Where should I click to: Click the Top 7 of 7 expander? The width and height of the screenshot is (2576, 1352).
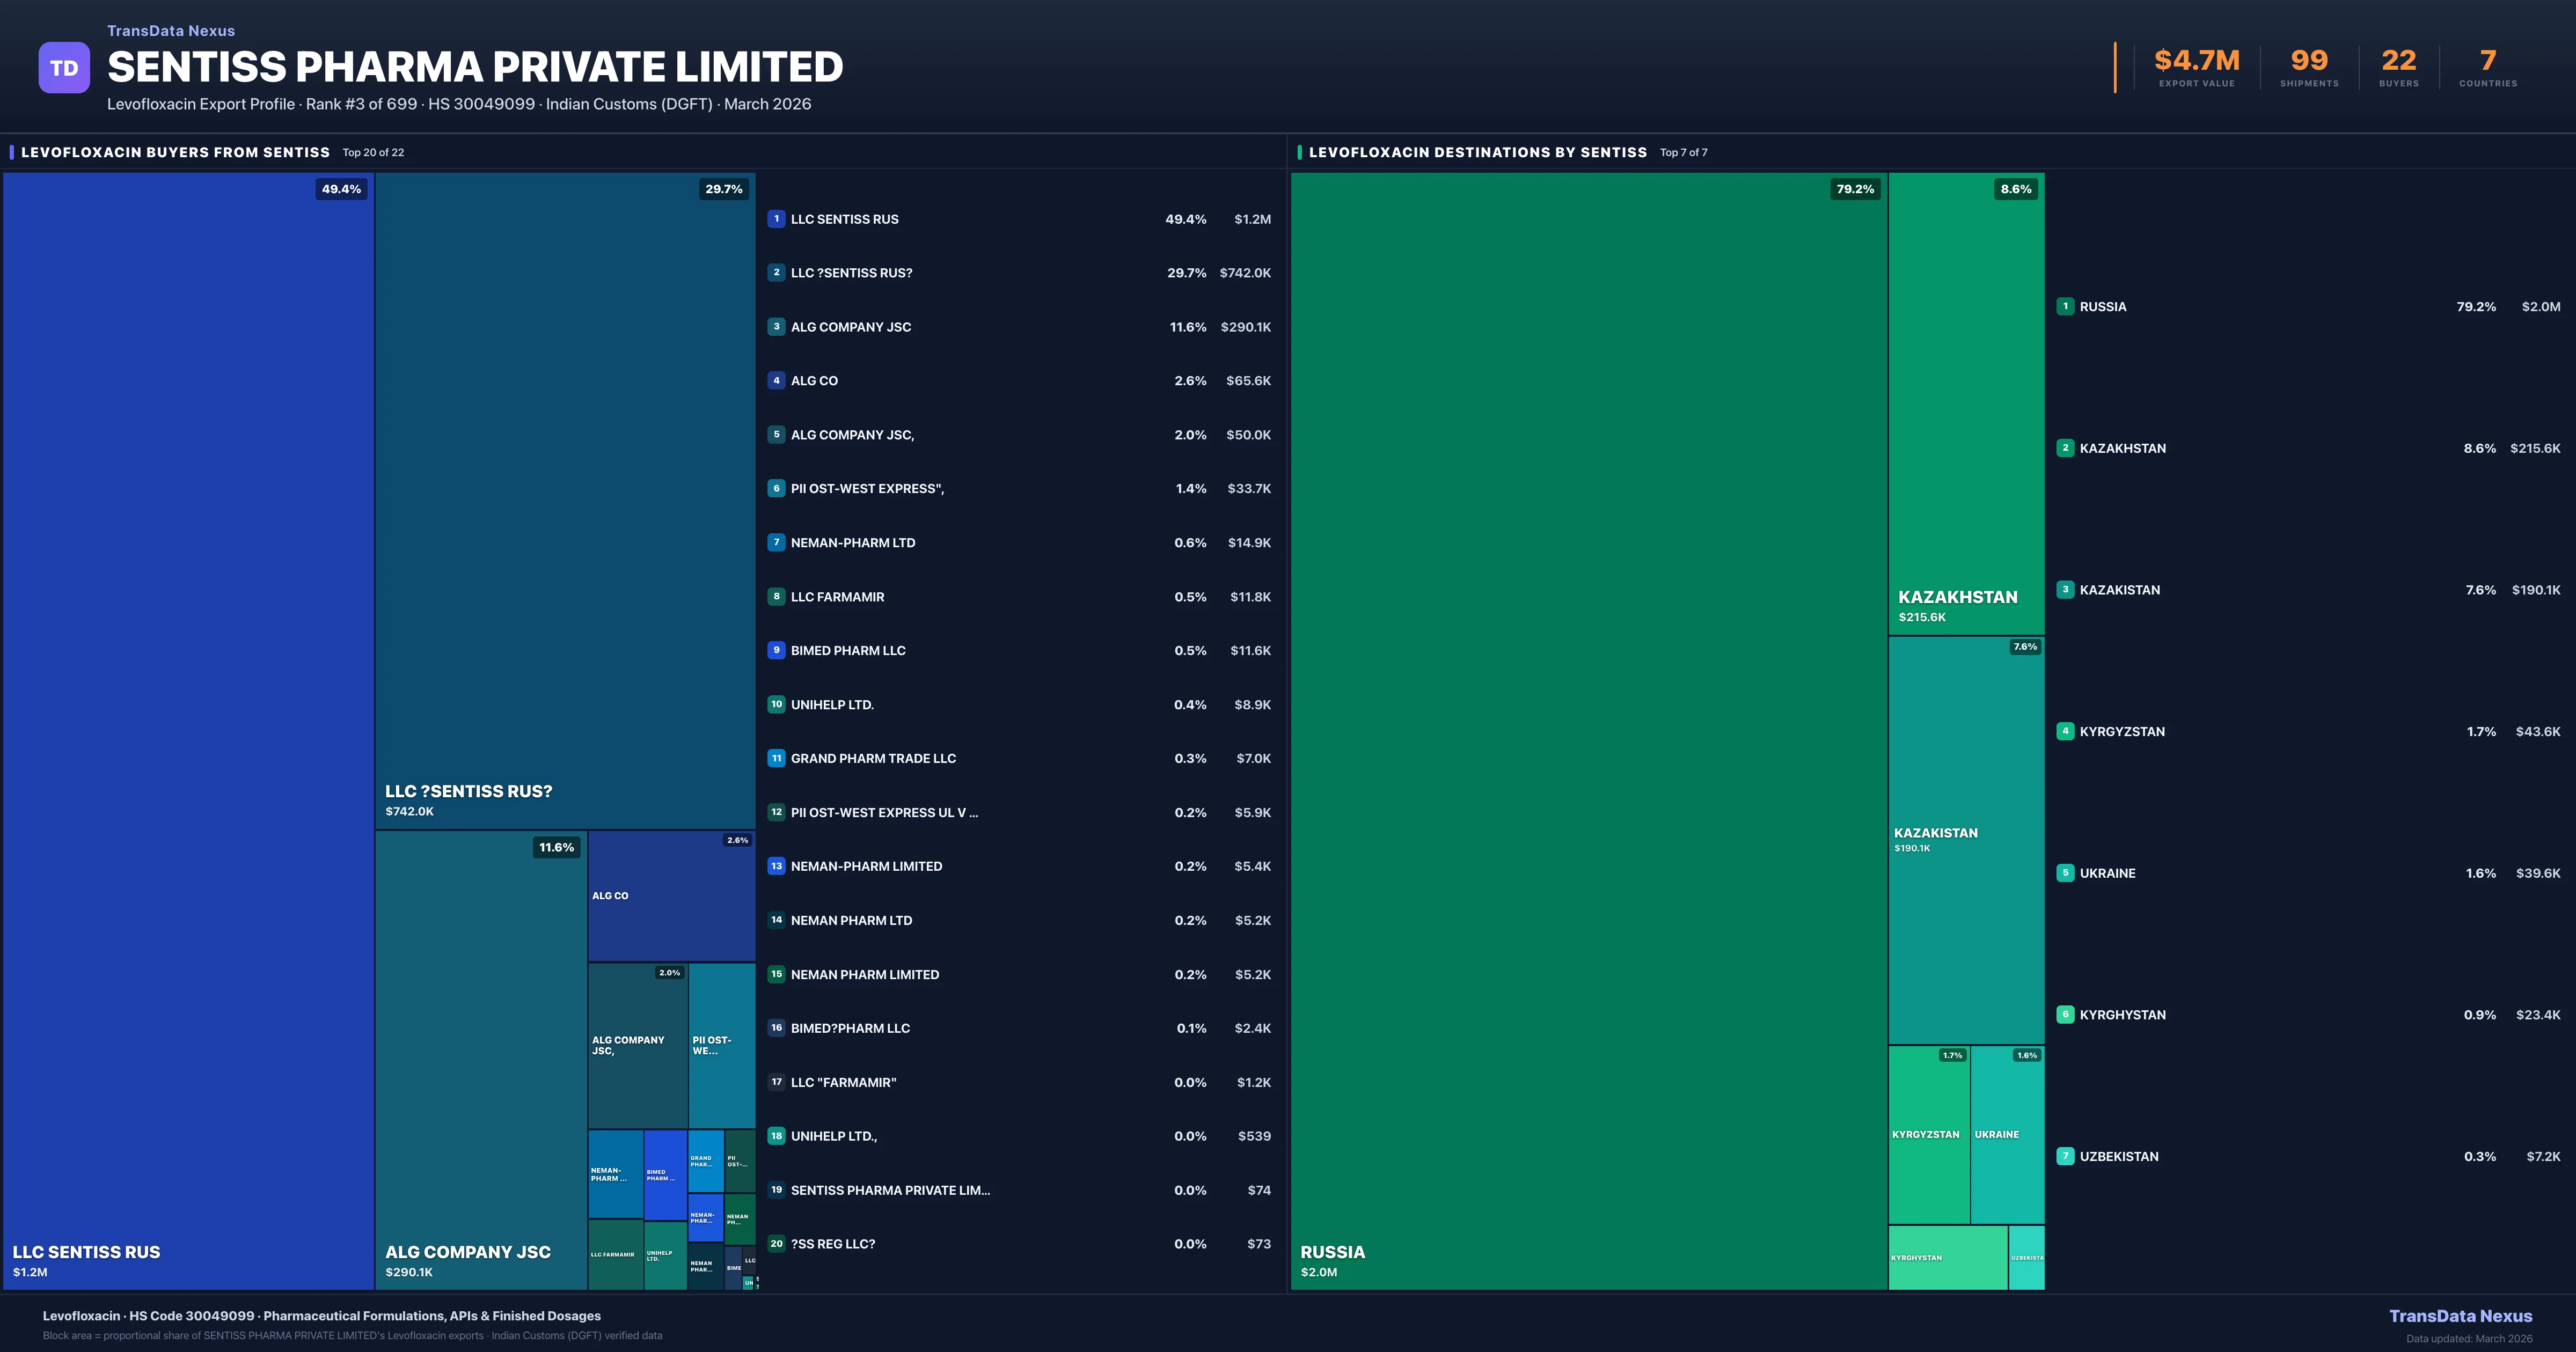(1684, 153)
